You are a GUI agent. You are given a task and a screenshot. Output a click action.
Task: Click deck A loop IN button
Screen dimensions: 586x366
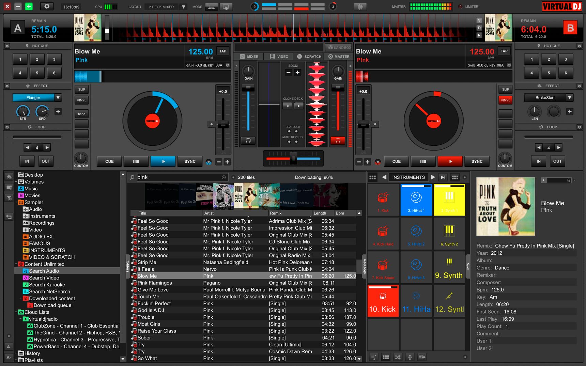point(27,161)
